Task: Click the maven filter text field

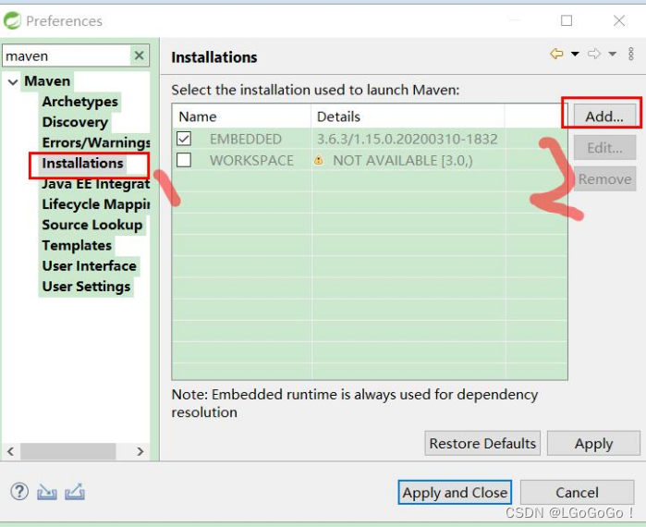Action: (67, 55)
